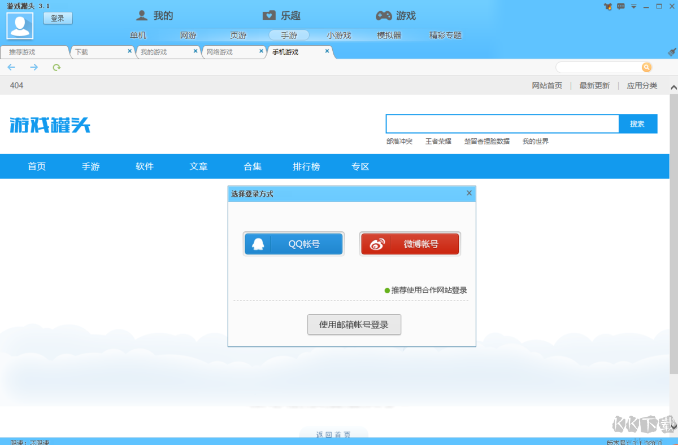678x445 pixels.
Task: Click the 乐趣 section icon
Action: pos(268,15)
